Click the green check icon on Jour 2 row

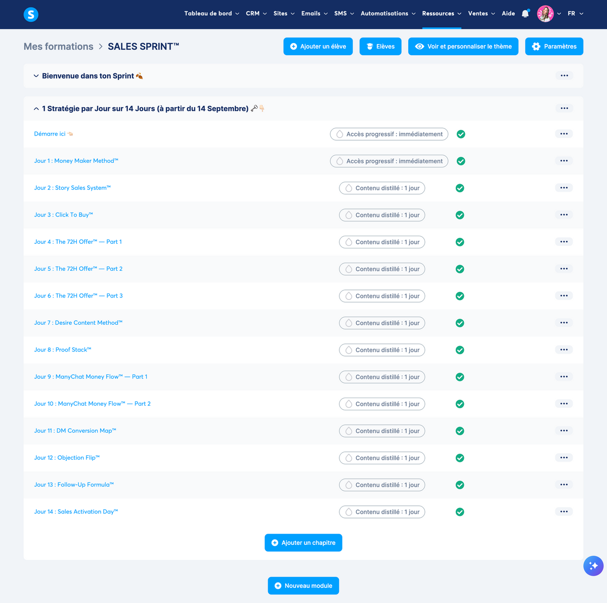point(460,188)
